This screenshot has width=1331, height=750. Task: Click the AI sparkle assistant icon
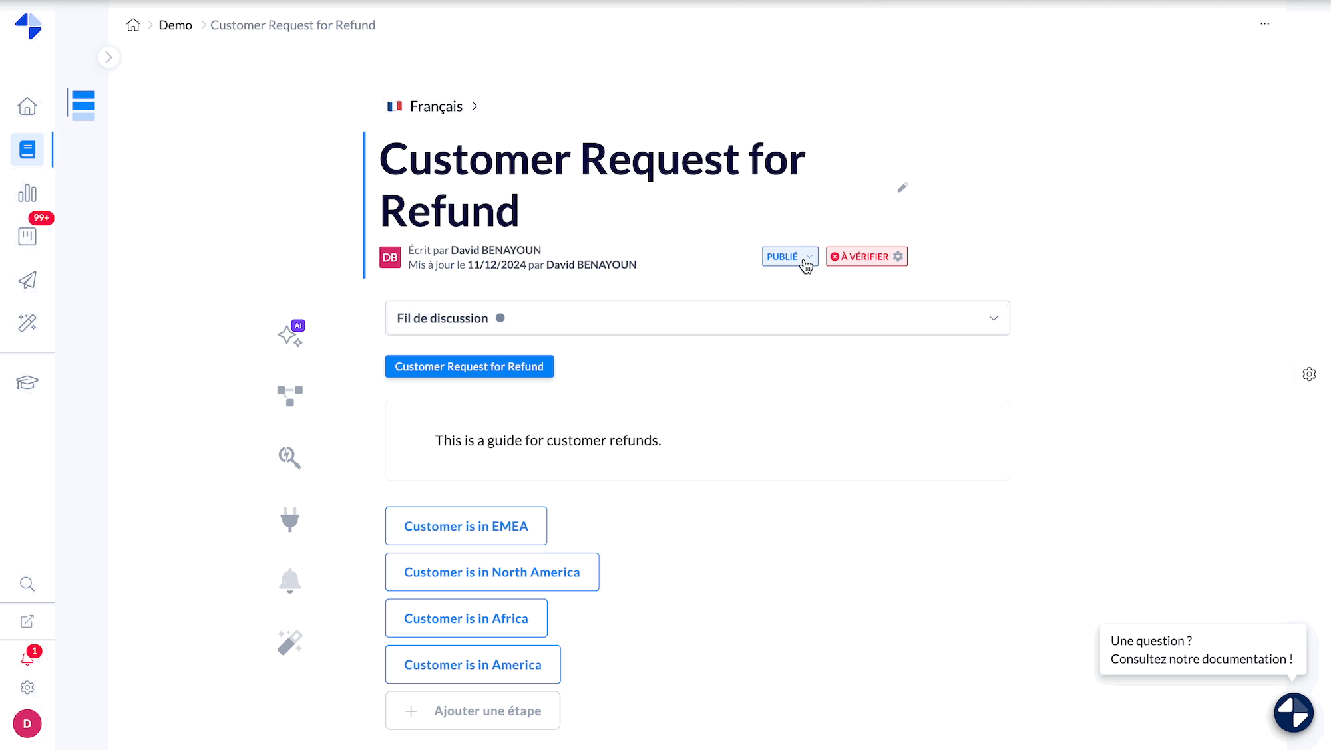coord(290,334)
